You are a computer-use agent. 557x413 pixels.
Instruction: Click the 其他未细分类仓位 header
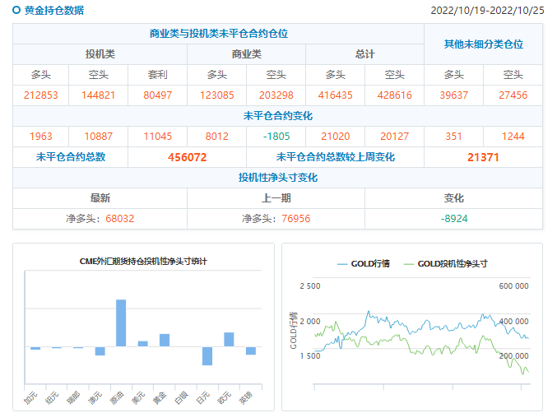483,44
